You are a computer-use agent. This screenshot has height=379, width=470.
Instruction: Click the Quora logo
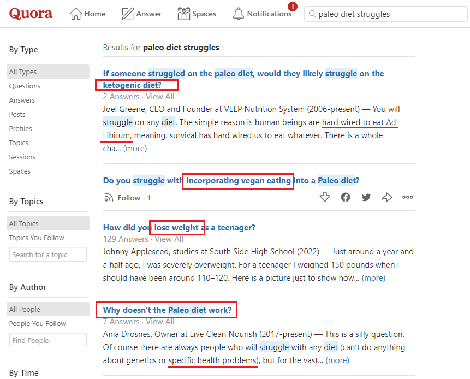coord(31,14)
